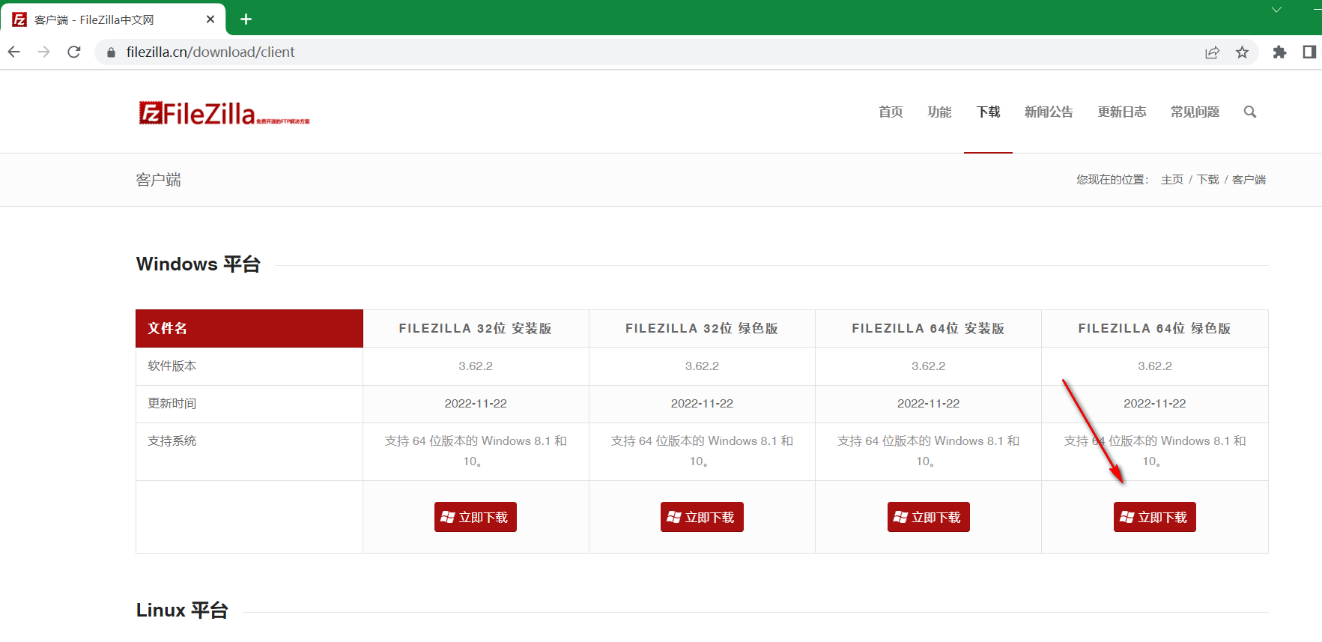Share this page via the share icon

1212,52
